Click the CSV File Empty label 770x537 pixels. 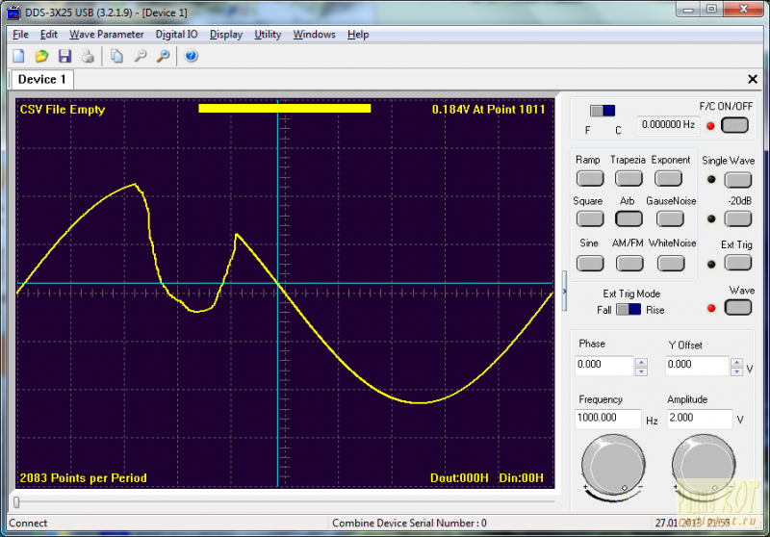click(x=63, y=110)
